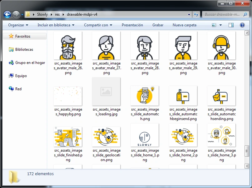The height and width of the screenshot is (188, 252).
Task: Open Incluir en biblioteca menu
Action: (56, 25)
